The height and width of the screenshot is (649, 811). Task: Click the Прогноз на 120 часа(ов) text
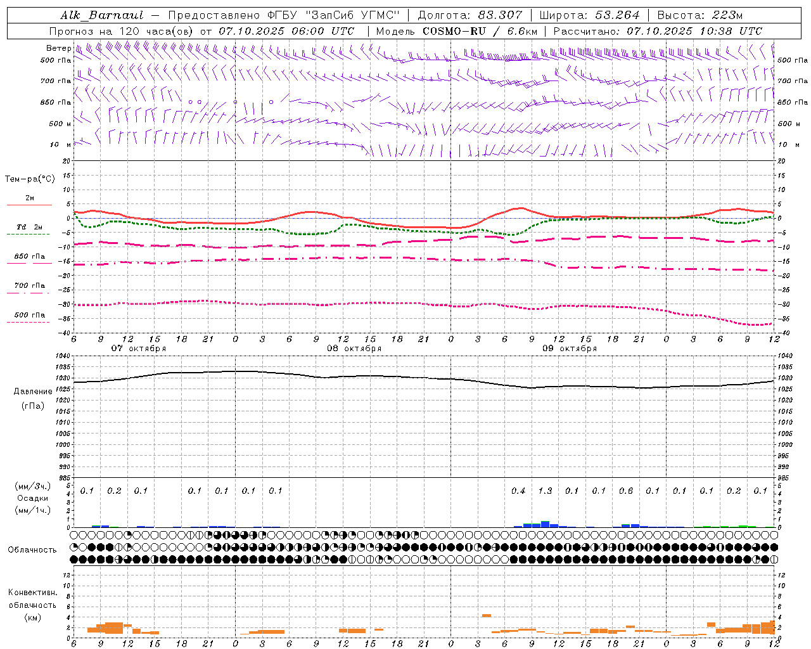[x=122, y=31]
